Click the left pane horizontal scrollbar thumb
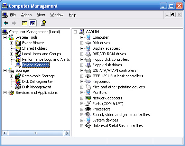 click(36, 133)
